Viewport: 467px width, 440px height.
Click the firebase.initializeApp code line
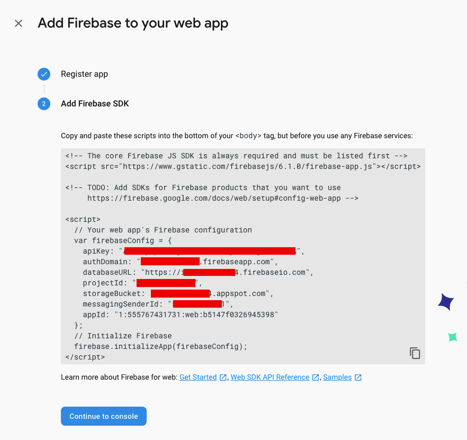point(160,346)
